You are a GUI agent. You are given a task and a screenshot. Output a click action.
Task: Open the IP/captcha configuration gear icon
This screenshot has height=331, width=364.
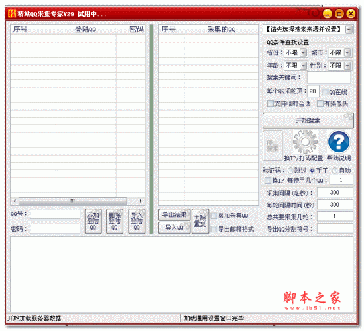tap(305, 142)
